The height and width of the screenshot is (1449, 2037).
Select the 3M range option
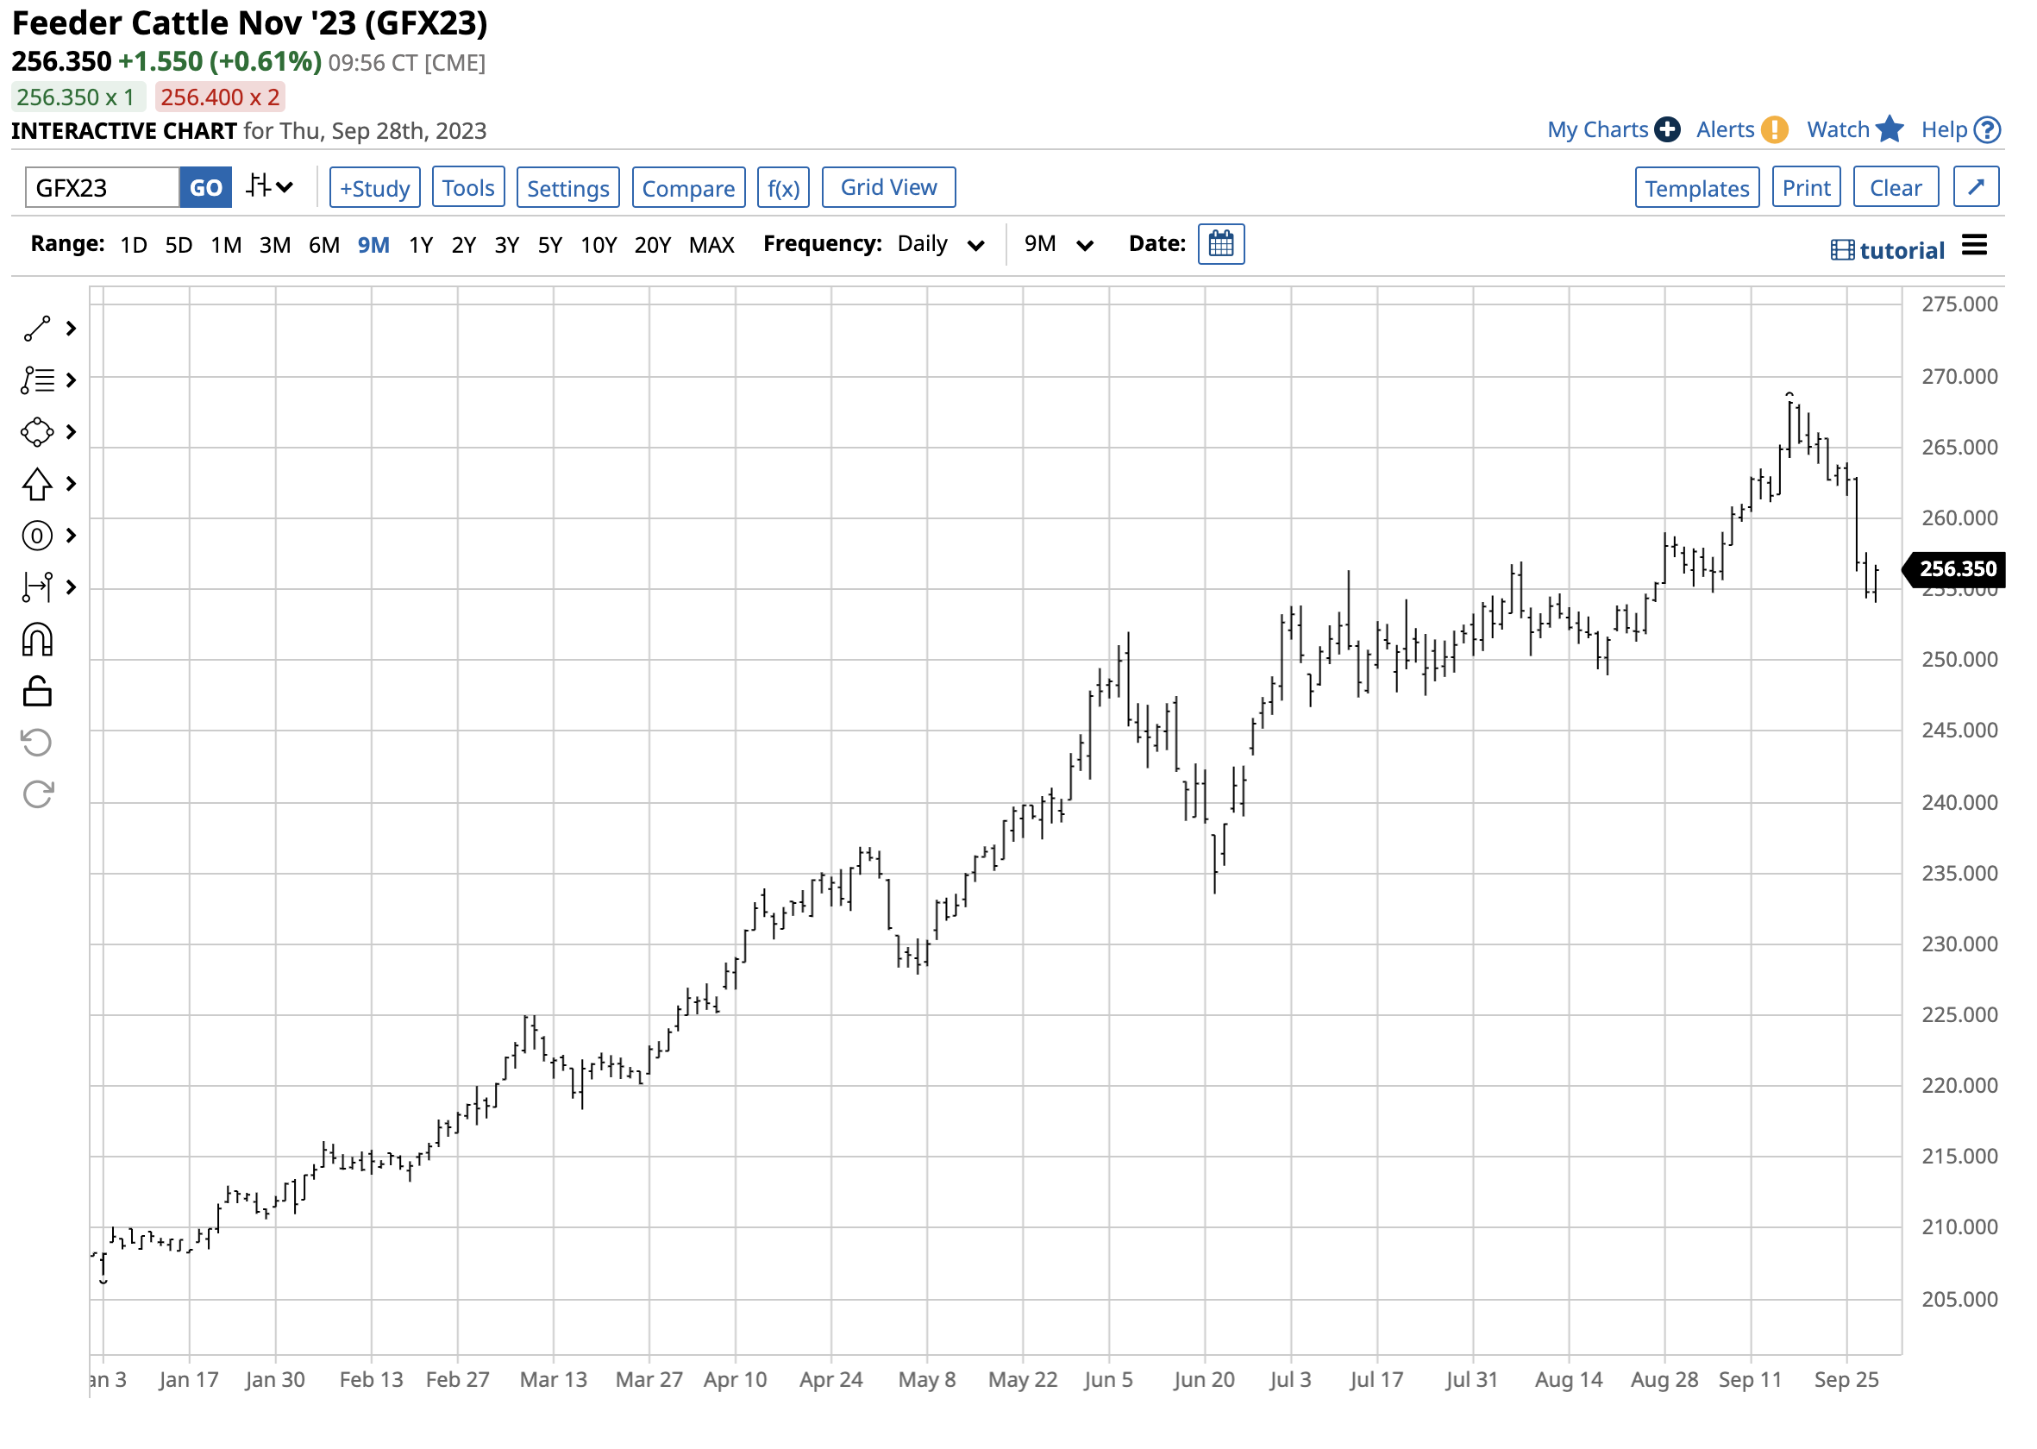point(275,245)
